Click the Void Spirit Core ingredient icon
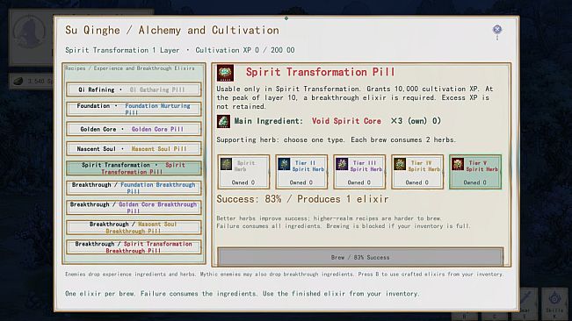The height and width of the screenshot is (321, 572). pos(223,121)
